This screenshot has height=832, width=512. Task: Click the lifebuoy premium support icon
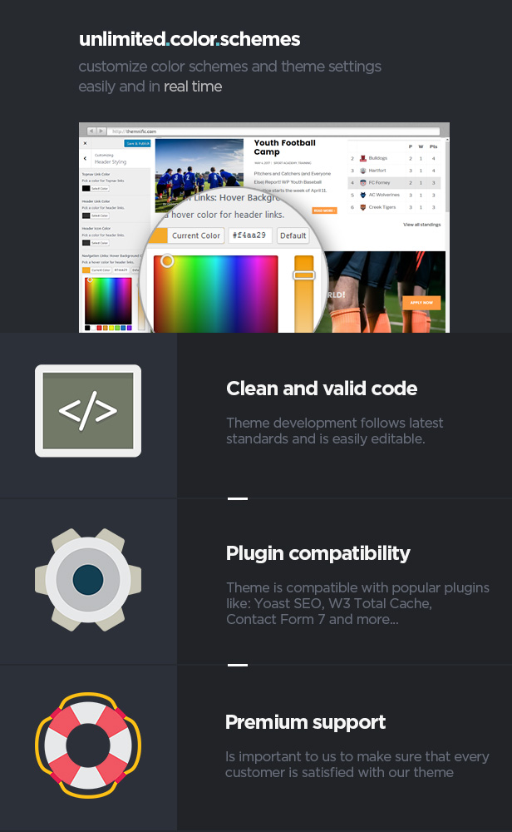[x=88, y=745]
